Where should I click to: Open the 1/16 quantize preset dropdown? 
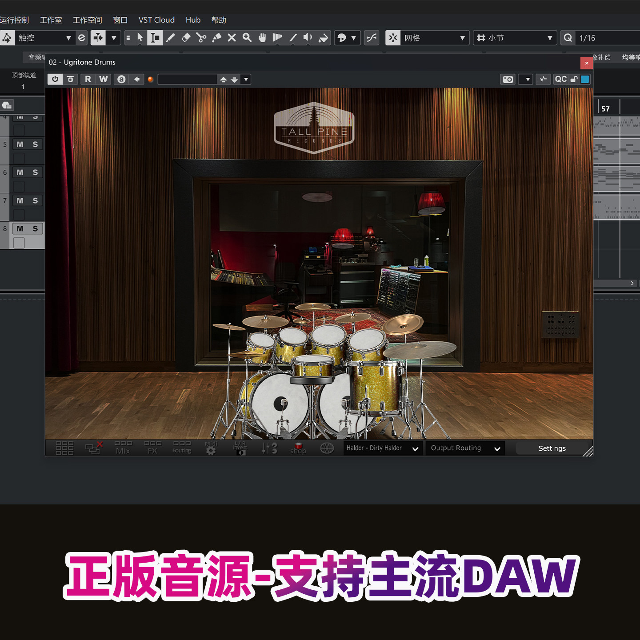pyautogui.click(x=608, y=38)
